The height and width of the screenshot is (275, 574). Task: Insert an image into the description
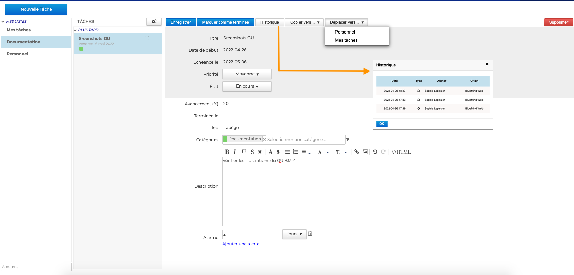coord(365,152)
